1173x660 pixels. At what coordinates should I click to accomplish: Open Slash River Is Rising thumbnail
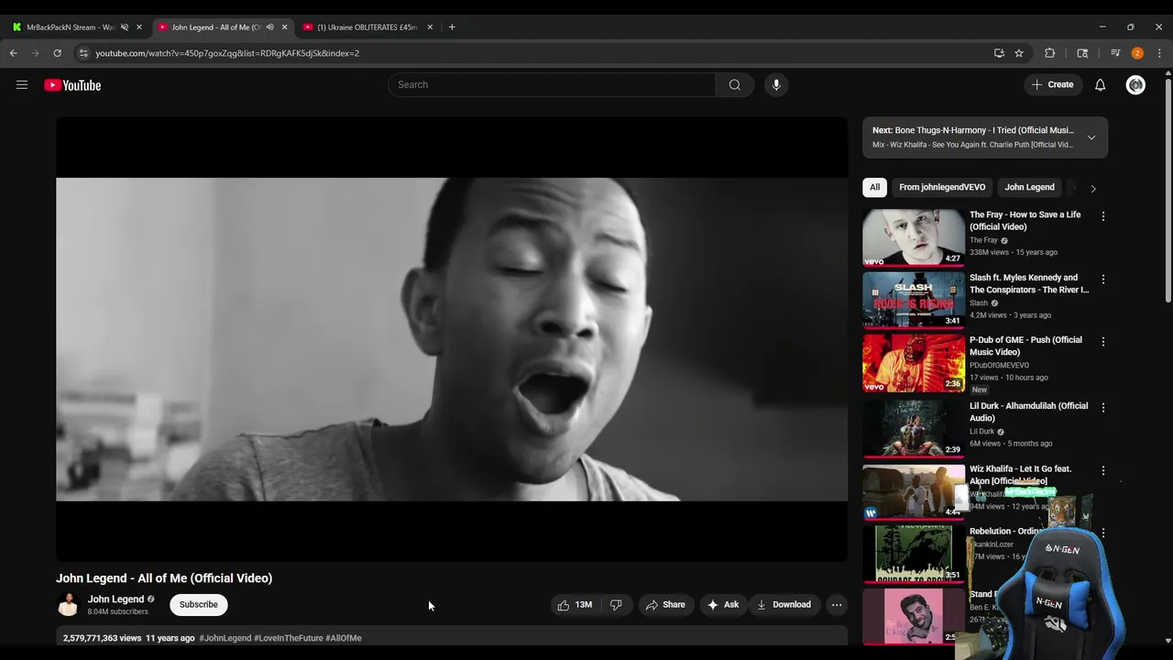click(914, 300)
